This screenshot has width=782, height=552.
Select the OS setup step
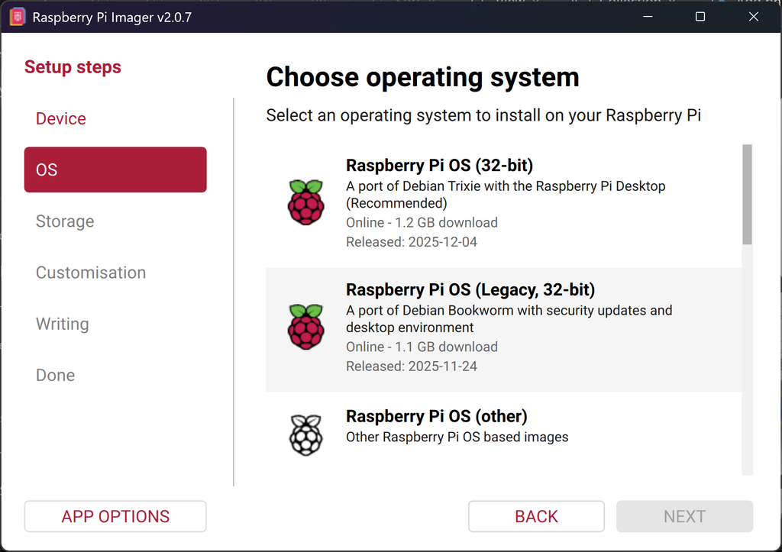[x=115, y=169]
